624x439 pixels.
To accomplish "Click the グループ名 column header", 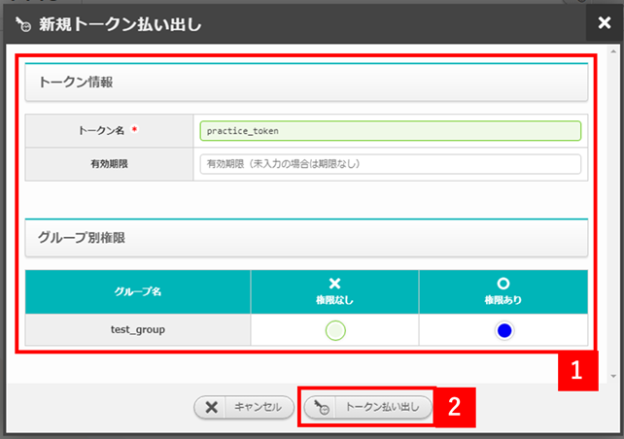I will tap(138, 291).
